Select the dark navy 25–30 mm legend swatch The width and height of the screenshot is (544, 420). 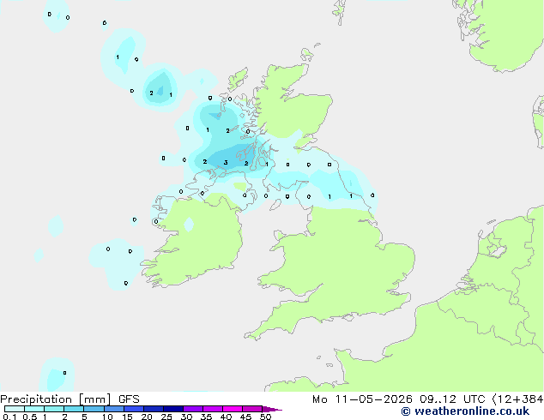tap(172, 409)
